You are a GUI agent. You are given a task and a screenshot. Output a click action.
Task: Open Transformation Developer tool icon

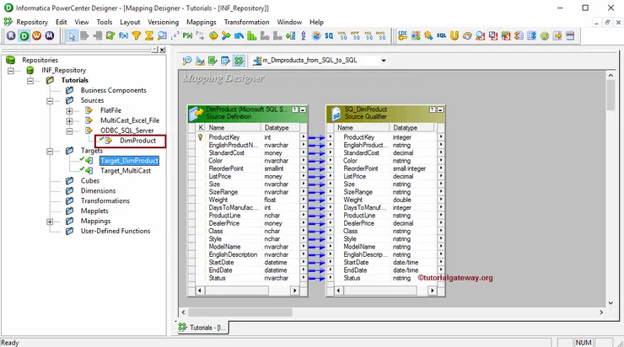pos(212,61)
